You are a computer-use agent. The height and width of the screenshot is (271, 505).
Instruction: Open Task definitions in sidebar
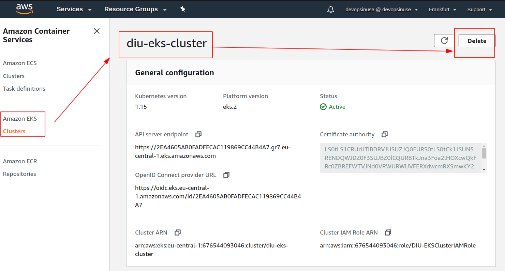click(x=24, y=89)
